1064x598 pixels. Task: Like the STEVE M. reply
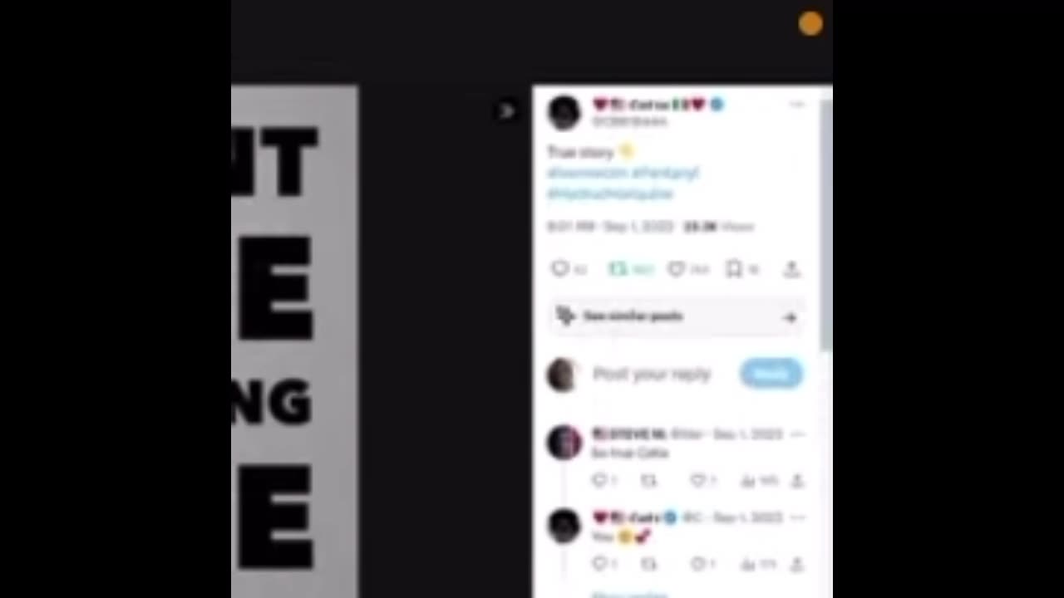coord(698,480)
